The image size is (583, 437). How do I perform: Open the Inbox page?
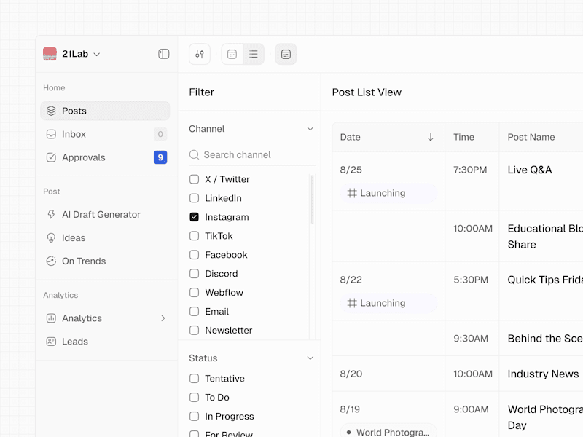point(74,134)
